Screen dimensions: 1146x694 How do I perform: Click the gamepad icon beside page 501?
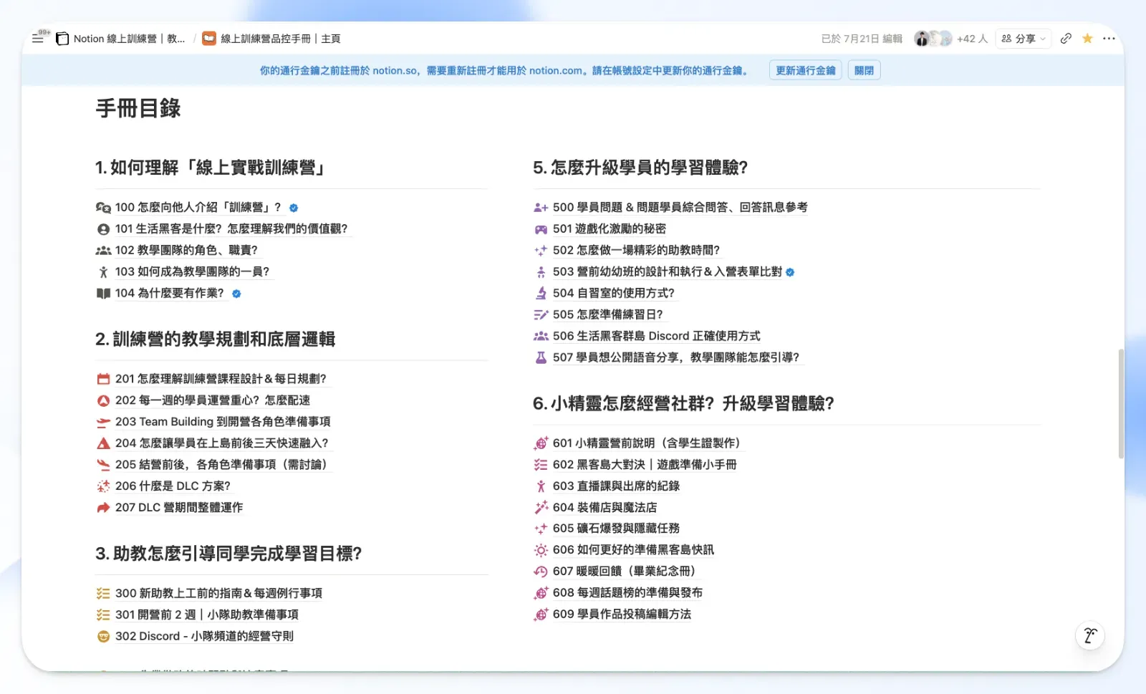coord(541,229)
